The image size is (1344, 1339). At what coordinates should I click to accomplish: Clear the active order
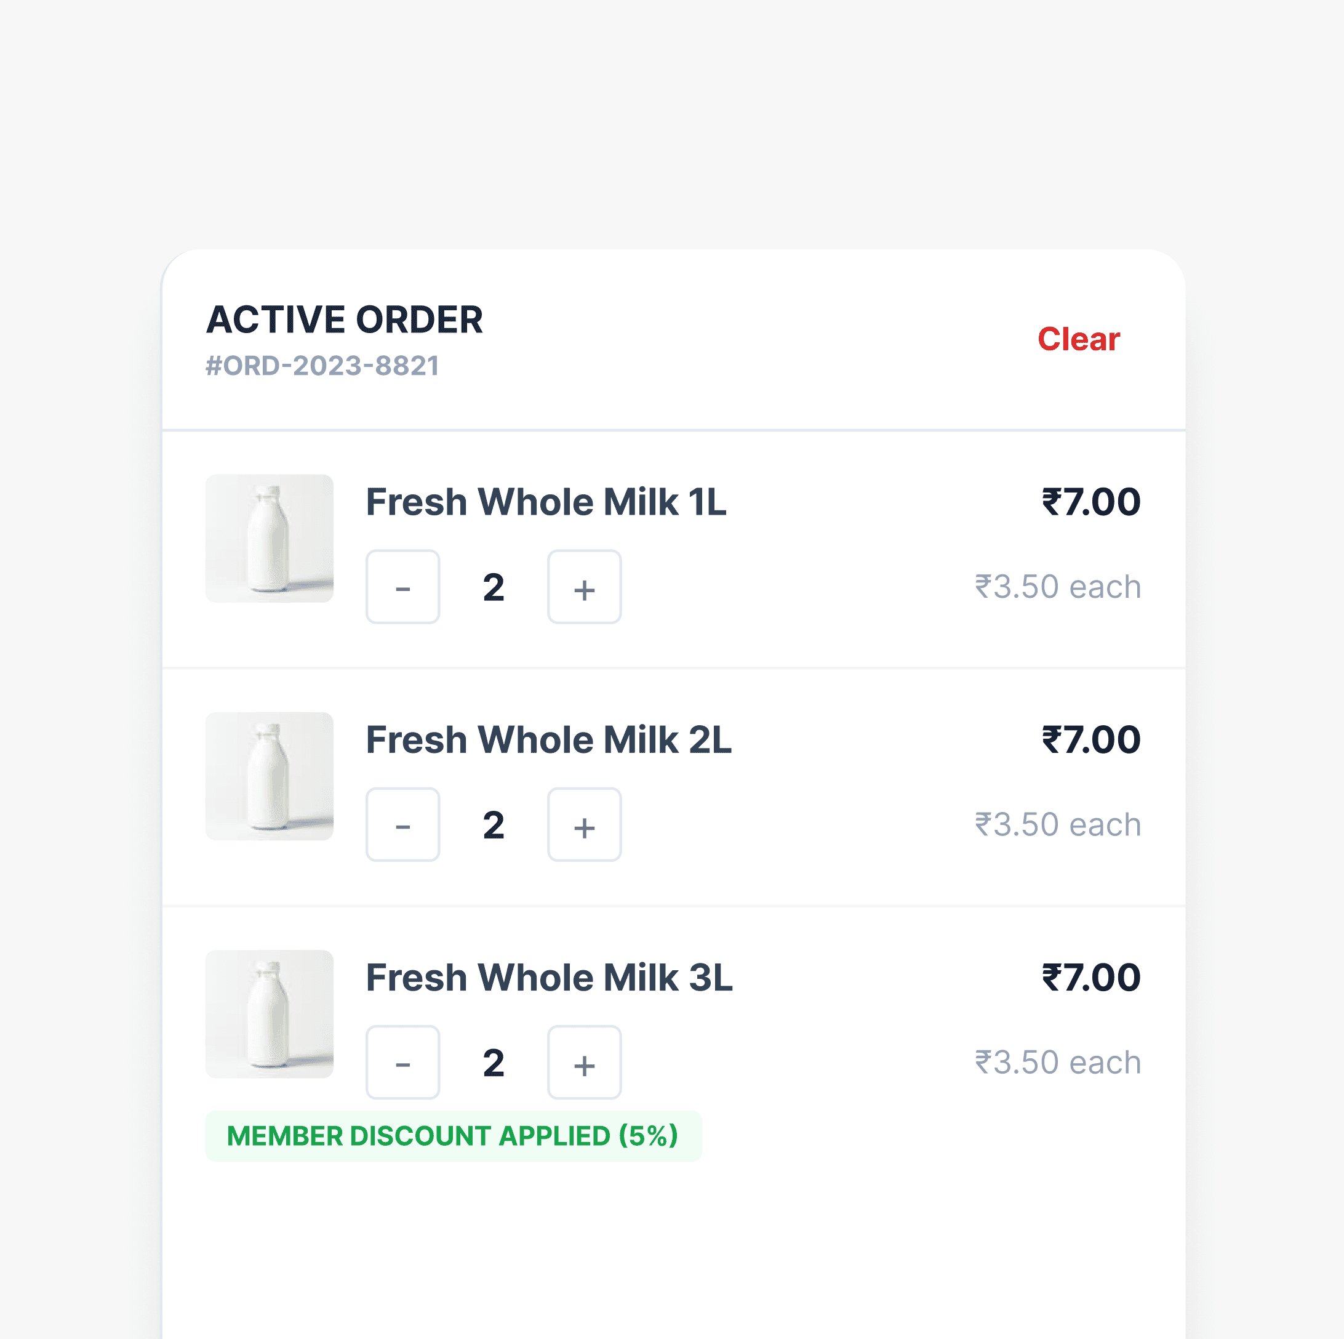1078,340
